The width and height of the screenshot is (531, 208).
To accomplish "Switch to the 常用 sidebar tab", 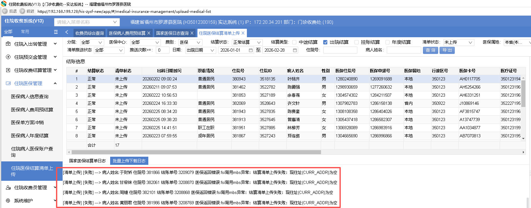I will tap(25, 32).
